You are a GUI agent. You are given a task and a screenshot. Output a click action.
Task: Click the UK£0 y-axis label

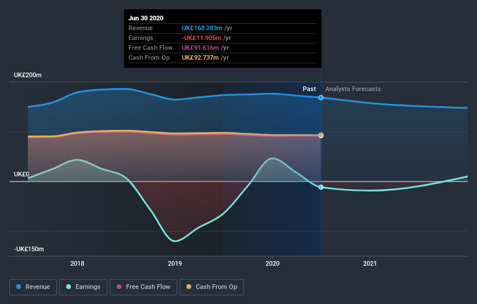(x=21, y=174)
